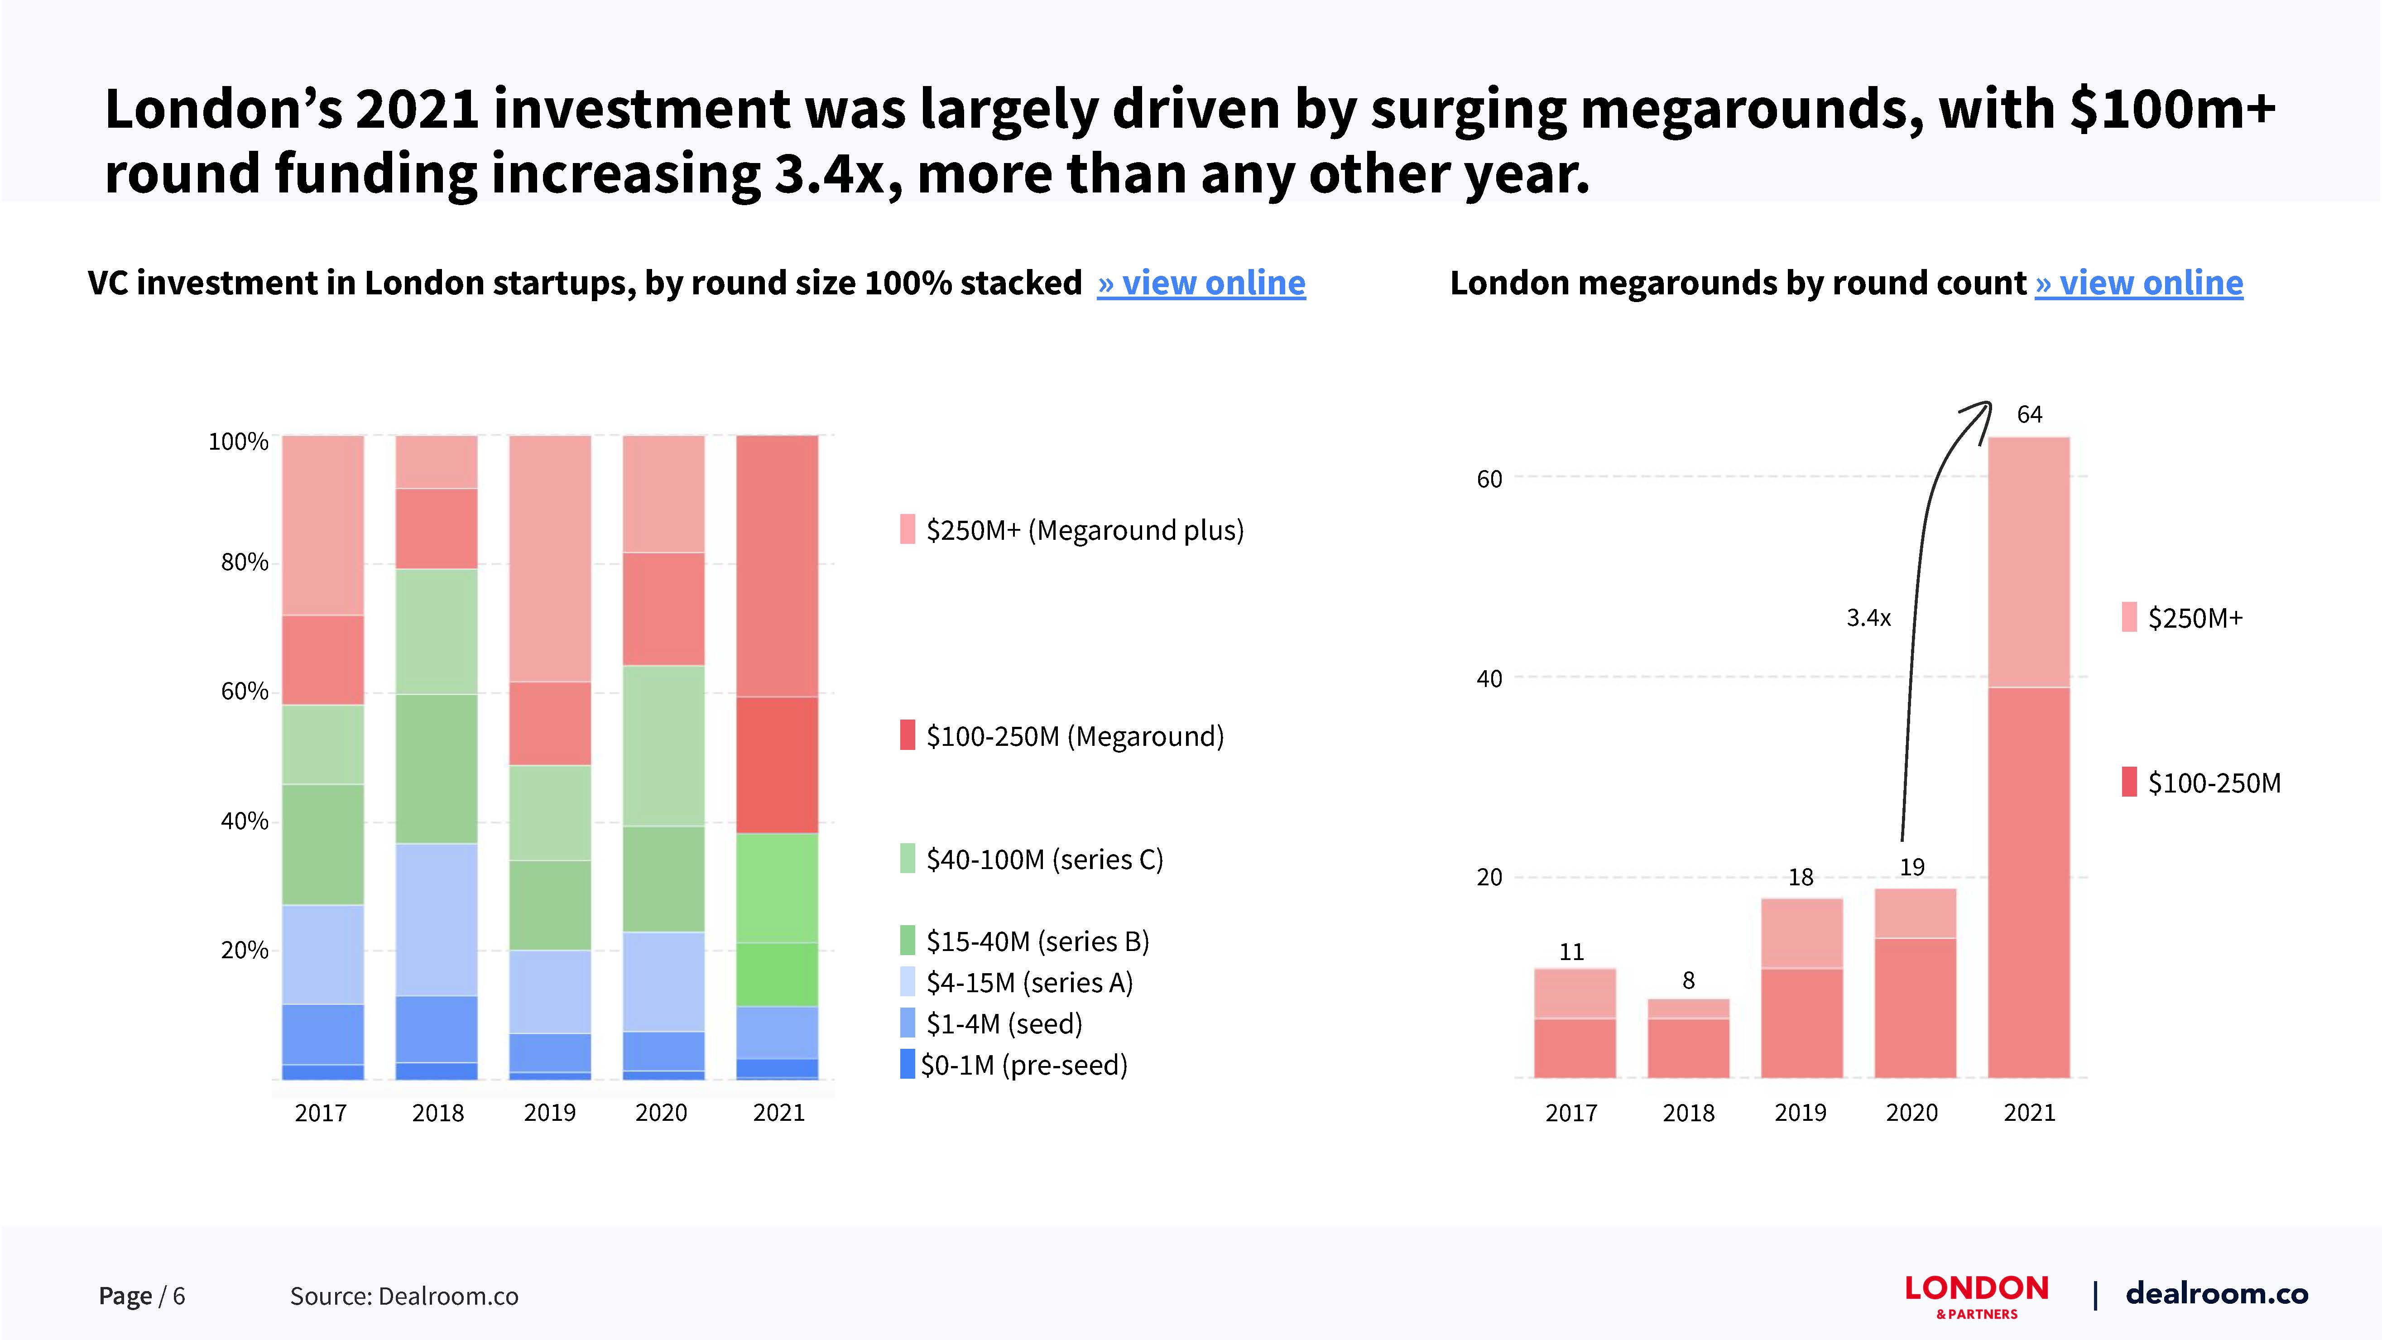Click the London & Partners logo
This screenshot has width=2382, height=1340.
coord(1977,1295)
